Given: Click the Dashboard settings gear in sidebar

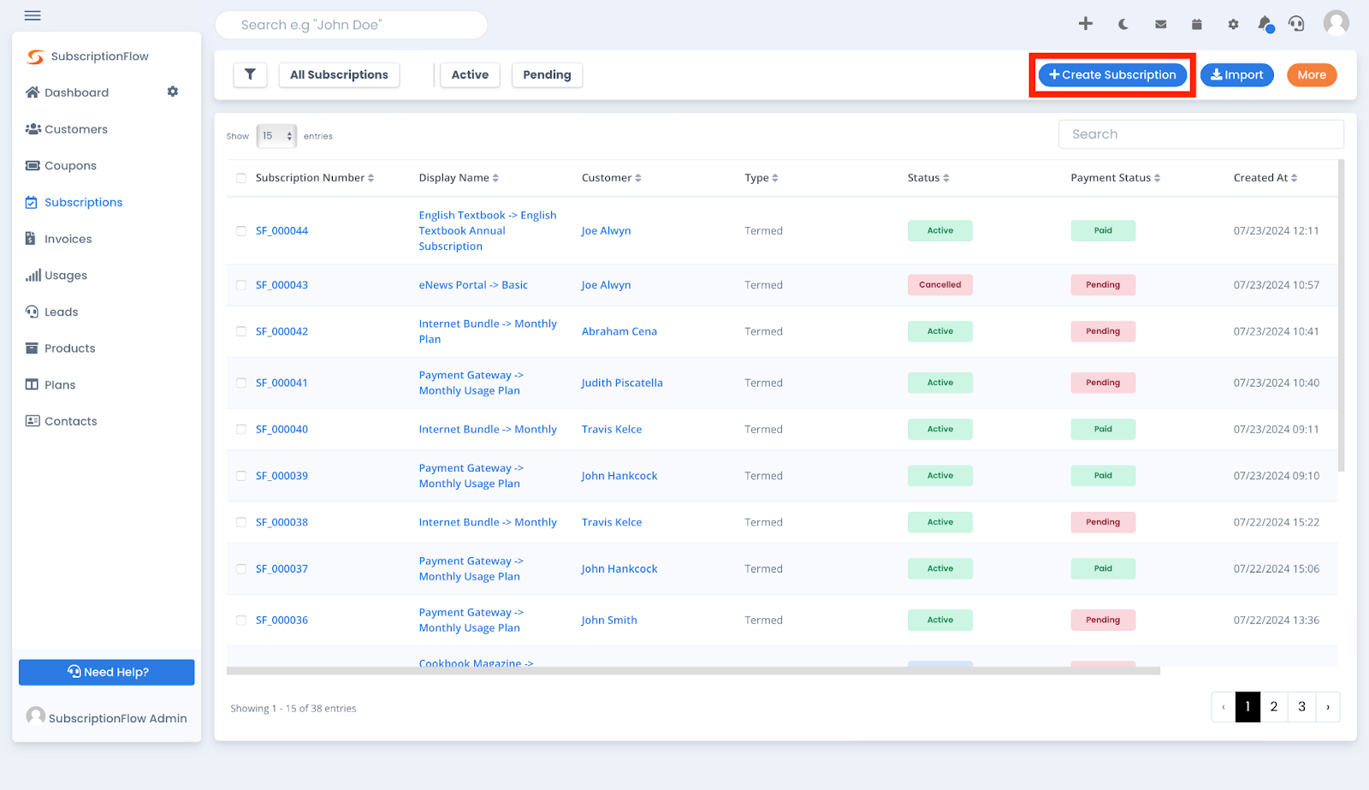Looking at the screenshot, I should click(x=173, y=92).
